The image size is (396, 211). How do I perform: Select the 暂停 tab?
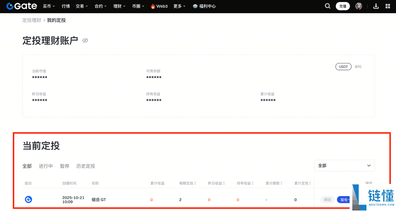65,166
